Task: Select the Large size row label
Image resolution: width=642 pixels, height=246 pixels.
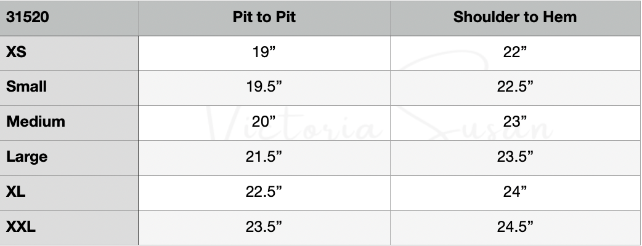Action: [27, 157]
